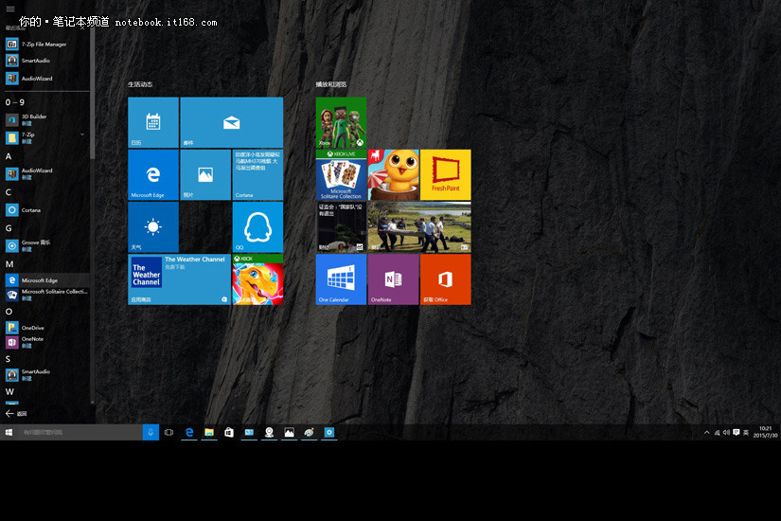Click the letter G group header

click(x=9, y=228)
